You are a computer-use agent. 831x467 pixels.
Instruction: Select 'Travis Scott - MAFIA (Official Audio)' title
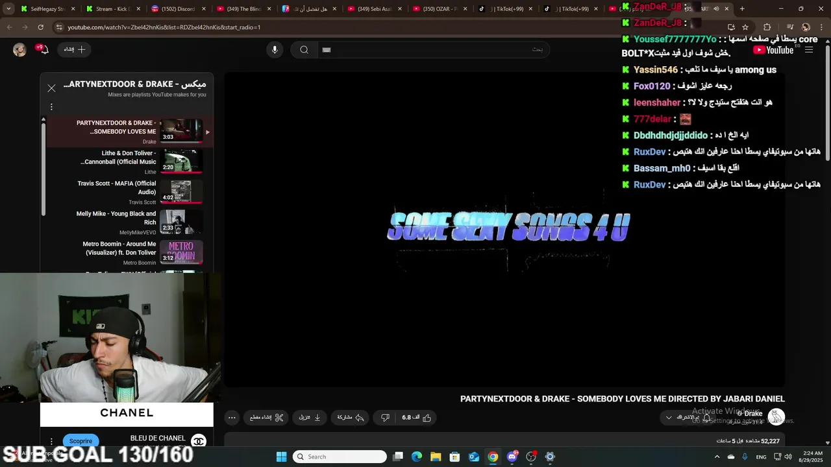pyautogui.click(x=117, y=187)
